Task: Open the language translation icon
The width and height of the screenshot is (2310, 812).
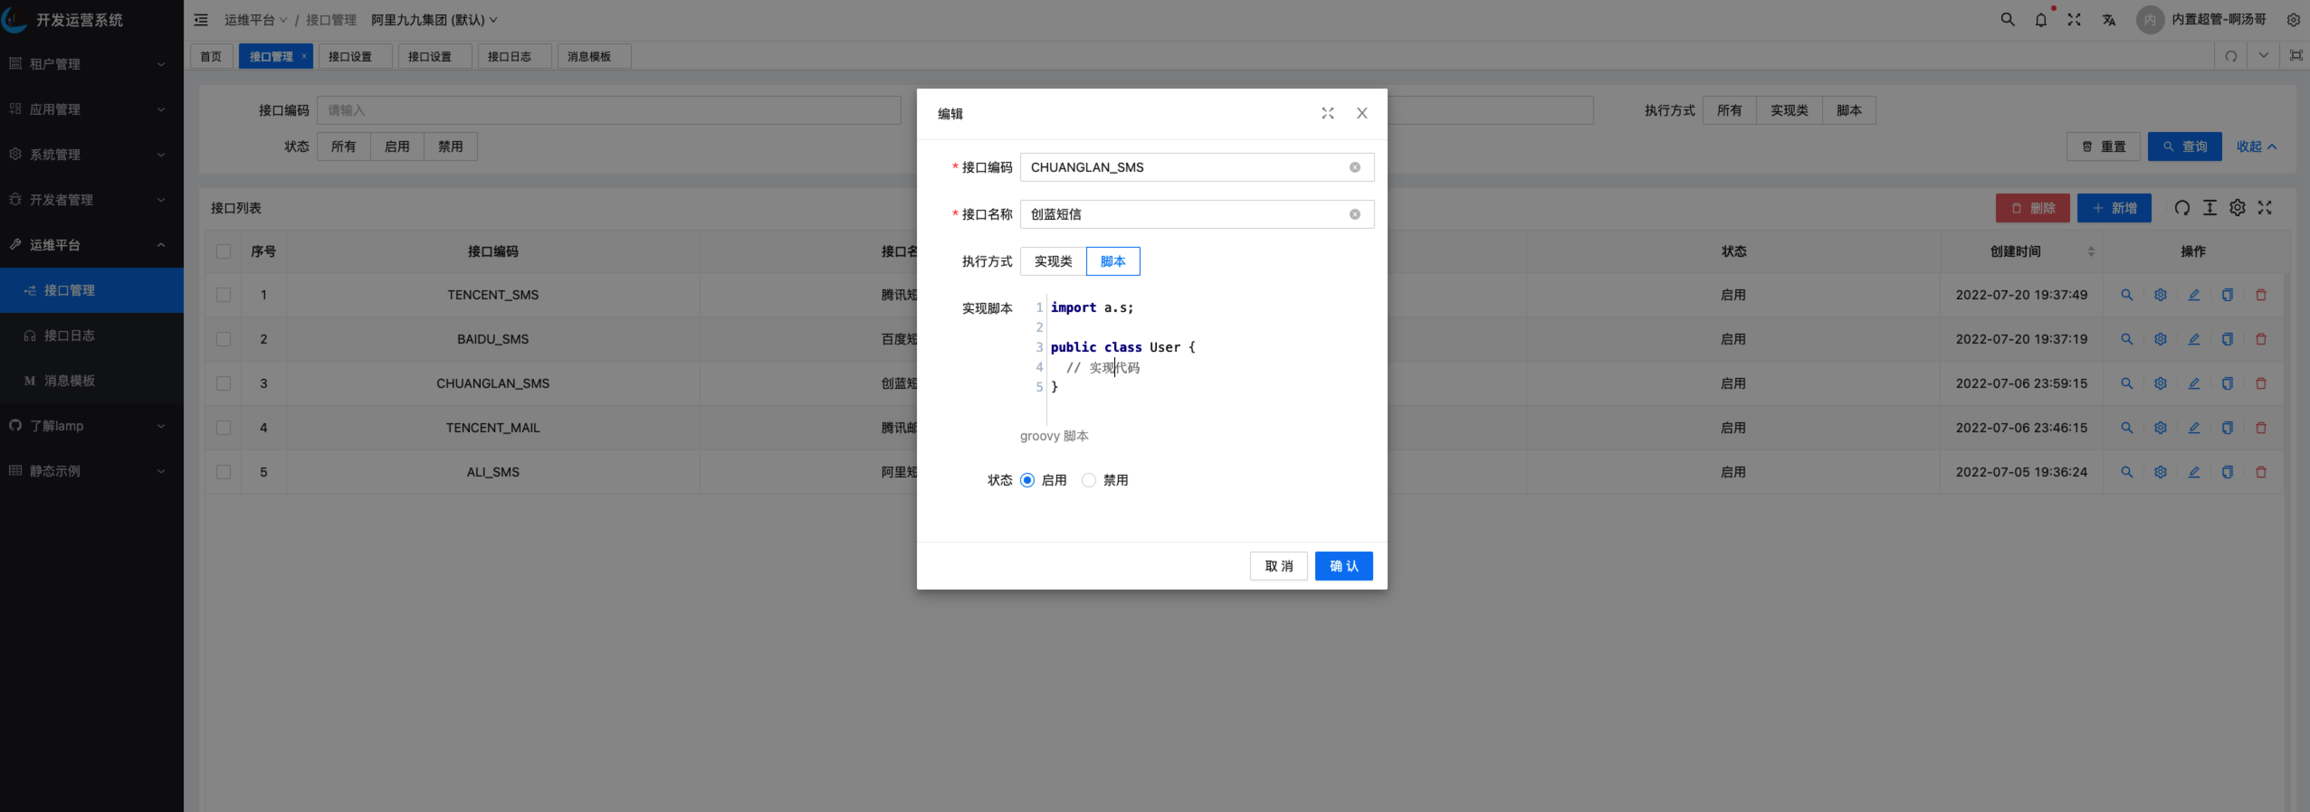Action: click(2108, 20)
